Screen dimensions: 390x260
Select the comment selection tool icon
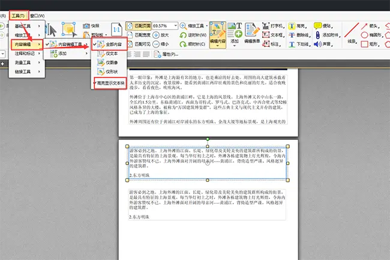point(70,29)
